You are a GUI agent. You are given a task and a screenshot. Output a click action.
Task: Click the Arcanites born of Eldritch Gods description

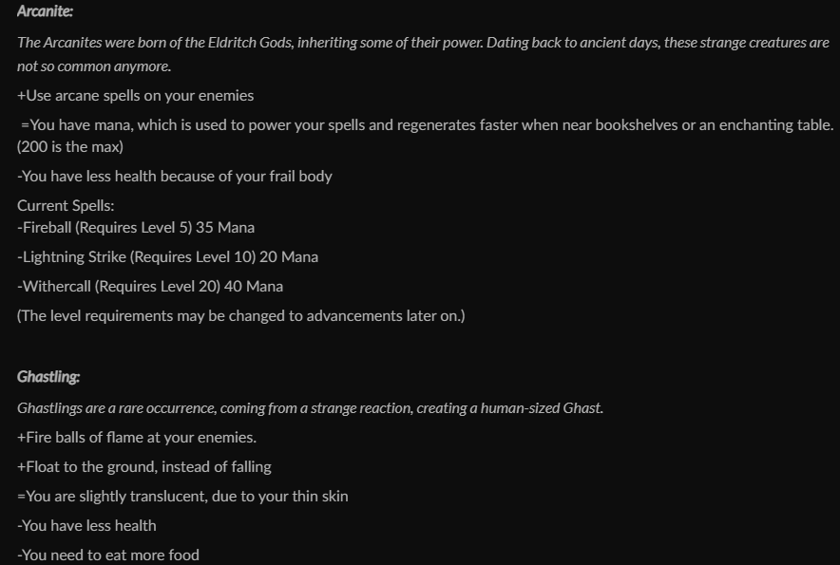(423, 44)
